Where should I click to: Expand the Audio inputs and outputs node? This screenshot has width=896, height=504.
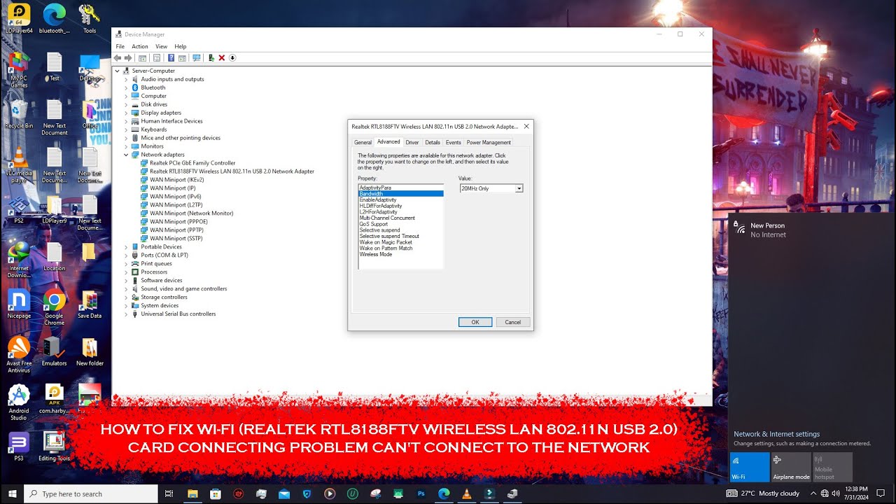coord(126,79)
